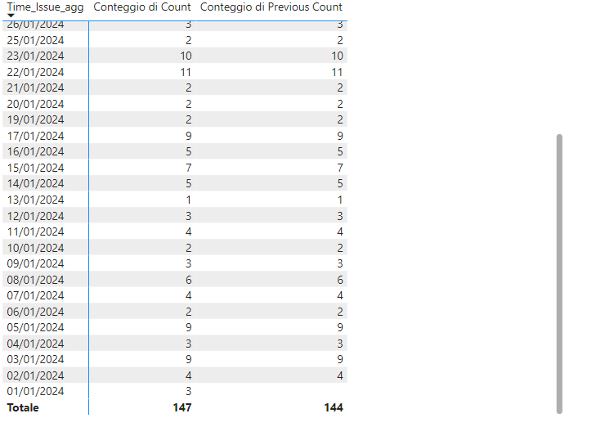Click the total Previous Count value 144
The height and width of the screenshot is (427, 596).
pyautogui.click(x=334, y=408)
